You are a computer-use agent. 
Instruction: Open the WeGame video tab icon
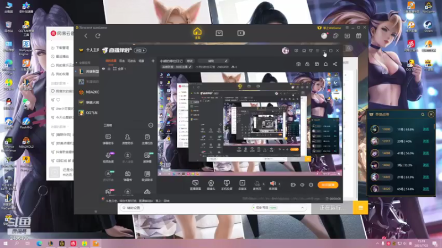tap(241, 33)
